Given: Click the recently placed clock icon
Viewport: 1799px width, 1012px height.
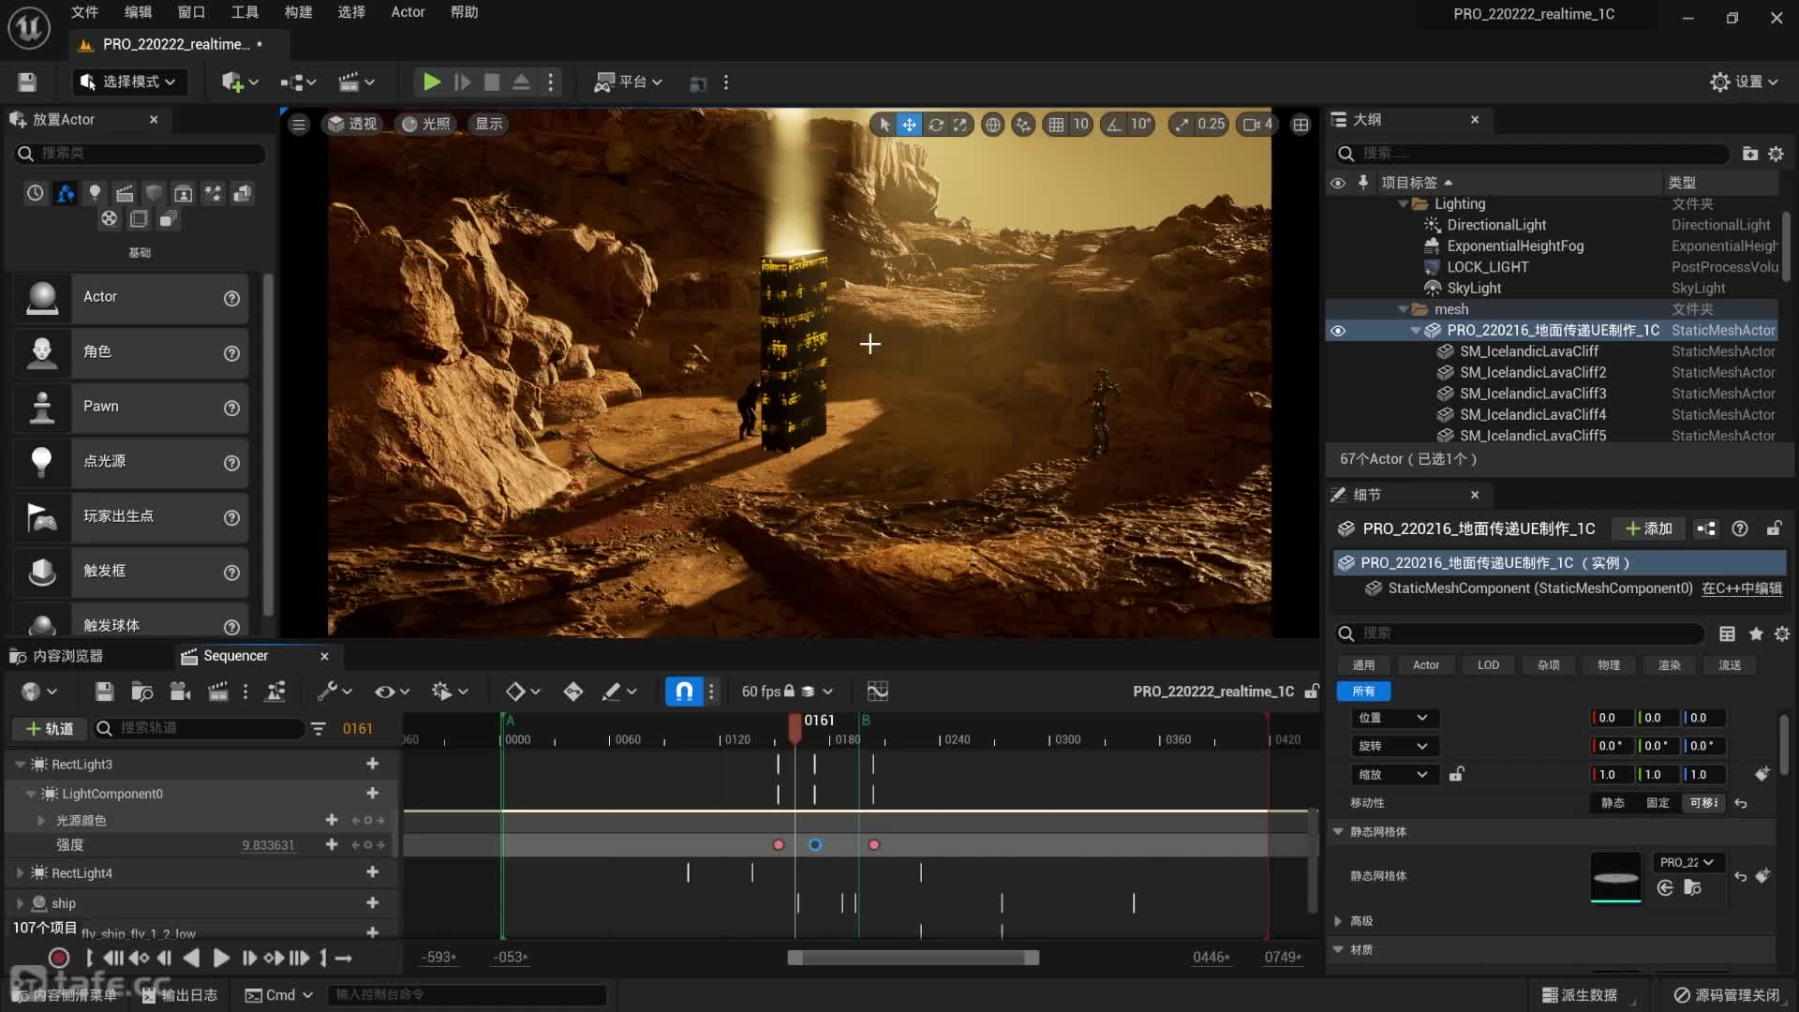Looking at the screenshot, I should click(x=35, y=193).
